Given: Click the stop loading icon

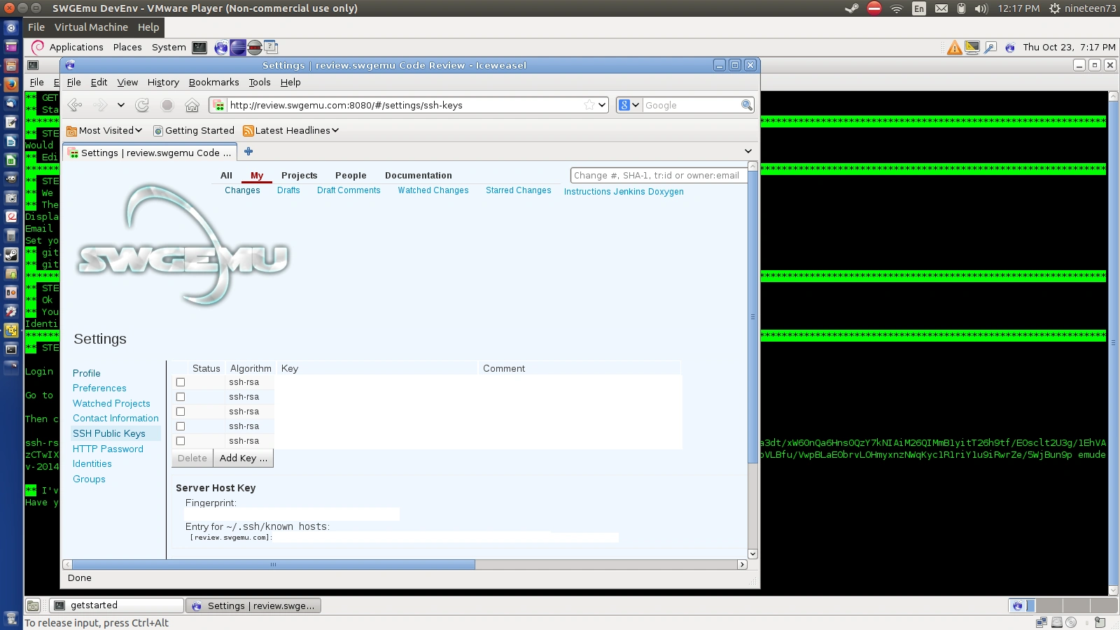Looking at the screenshot, I should 167,105.
